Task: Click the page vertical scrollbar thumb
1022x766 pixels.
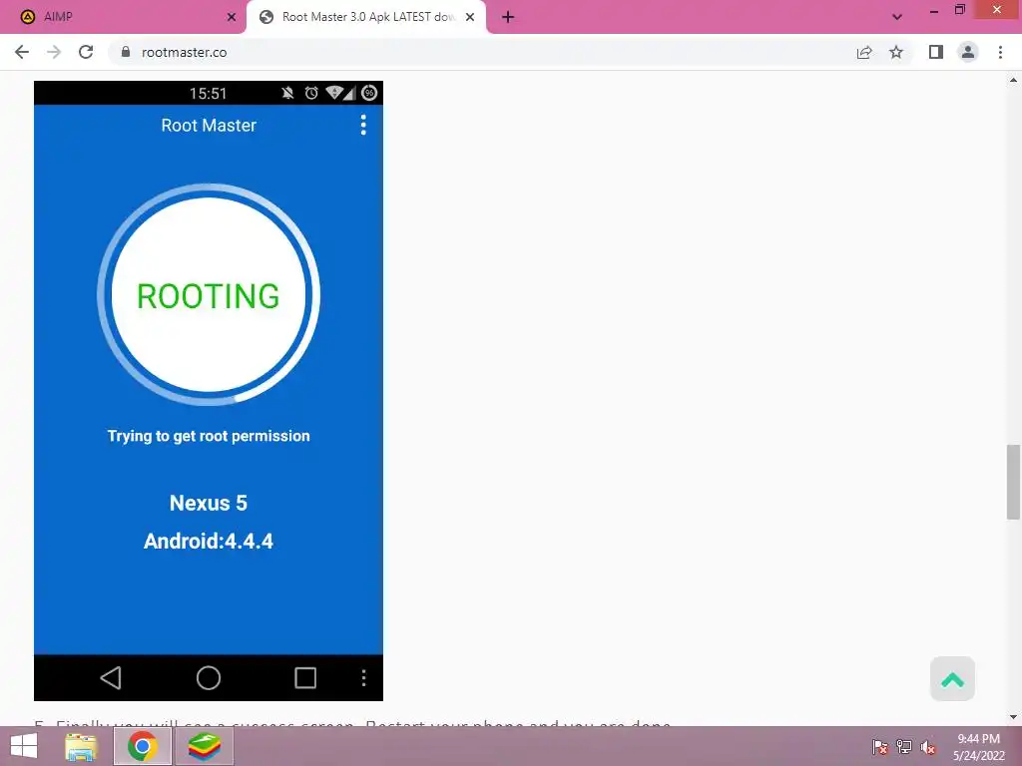Action: point(1013,482)
